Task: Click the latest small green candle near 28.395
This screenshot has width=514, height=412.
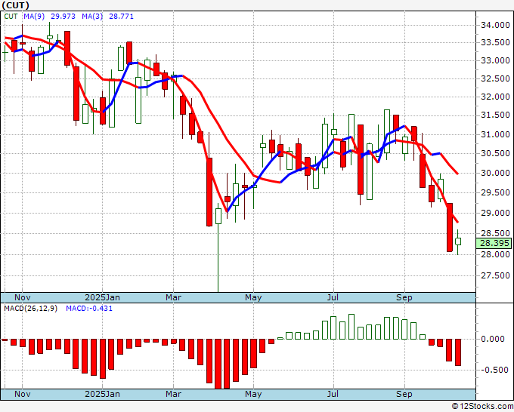Action: click(458, 241)
